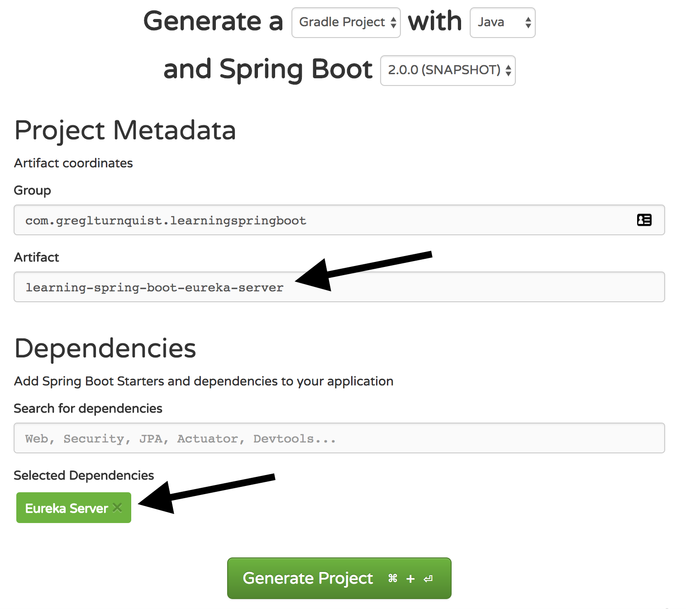686x609 pixels.
Task: Remove the Eureka Server dependency with X
Action: (x=118, y=508)
